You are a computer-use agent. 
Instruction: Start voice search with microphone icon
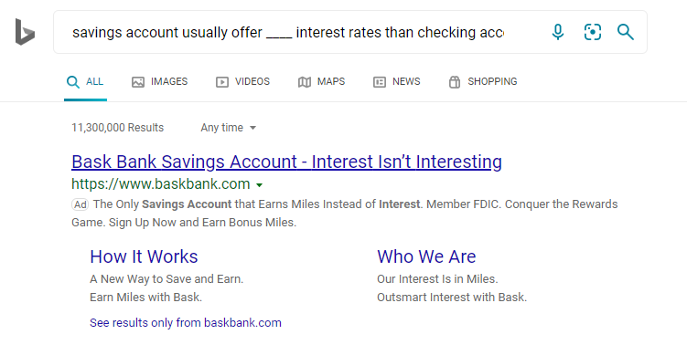558,32
